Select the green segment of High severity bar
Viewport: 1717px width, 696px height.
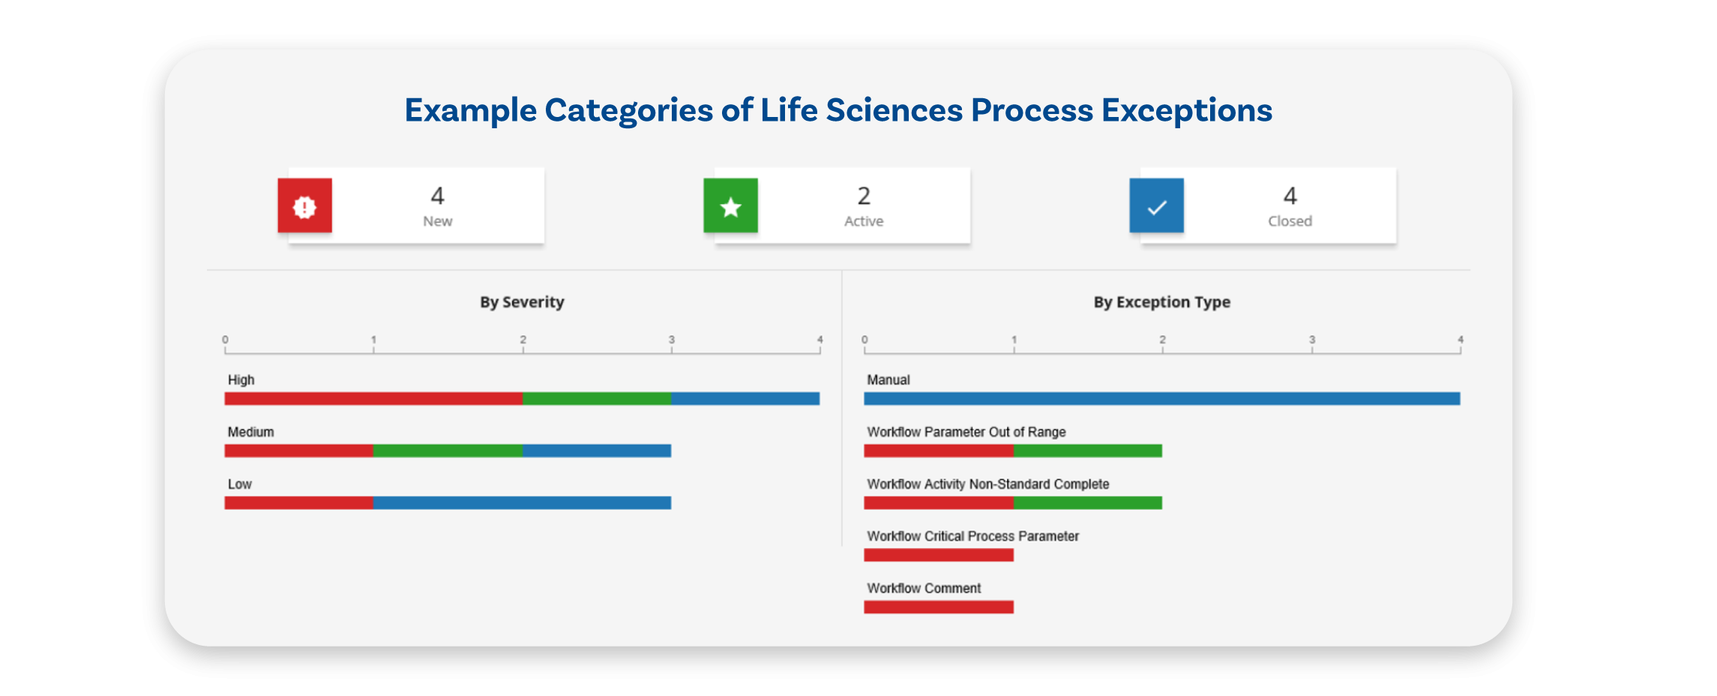coord(597,399)
